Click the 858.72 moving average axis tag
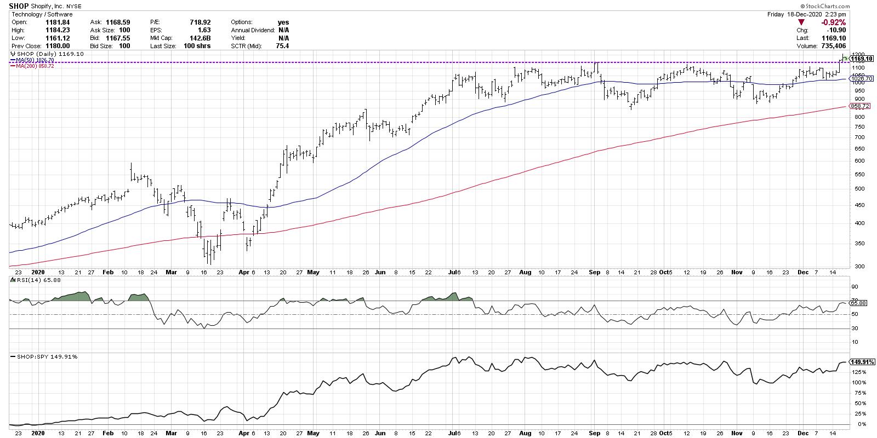The image size is (877, 438). pyautogui.click(x=859, y=106)
